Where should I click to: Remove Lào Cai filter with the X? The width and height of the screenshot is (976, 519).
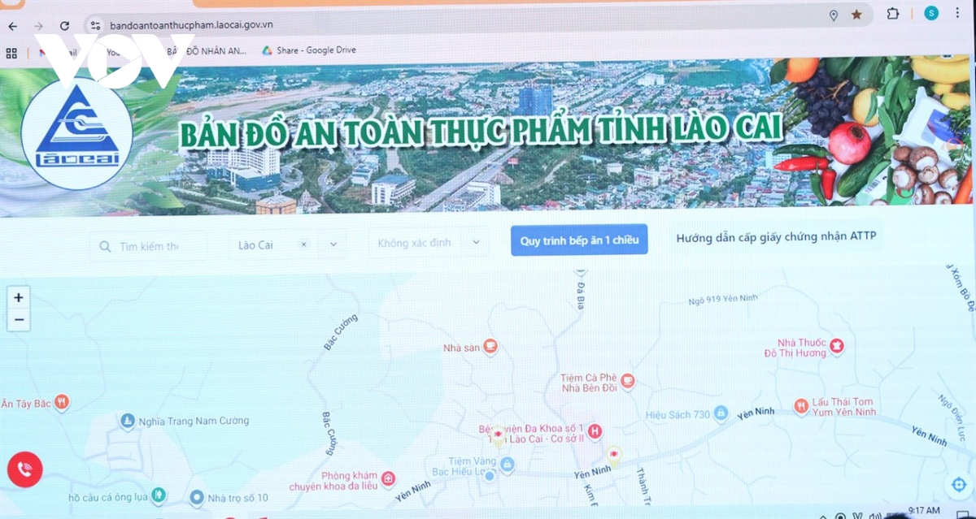pyautogui.click(x=305, y=244)
